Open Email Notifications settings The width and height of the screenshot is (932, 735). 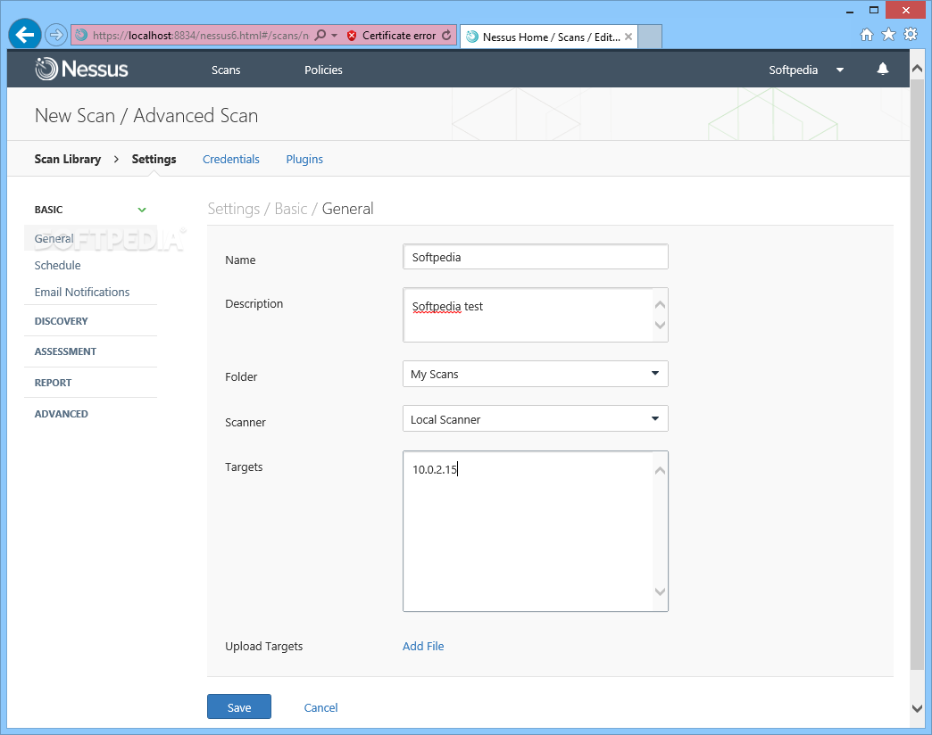[x=82, y=292]
